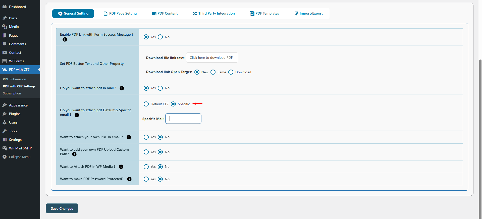Screen dimensions: 482x219
Task: Select the Default CF7 radio option
Action: 146,104
